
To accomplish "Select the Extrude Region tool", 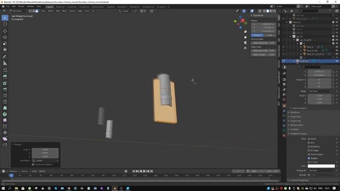I will [x=5, y=76].
